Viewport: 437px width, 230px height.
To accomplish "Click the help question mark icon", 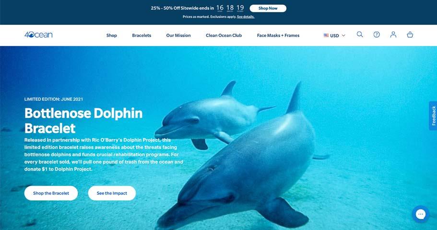I will pos(377,34).
